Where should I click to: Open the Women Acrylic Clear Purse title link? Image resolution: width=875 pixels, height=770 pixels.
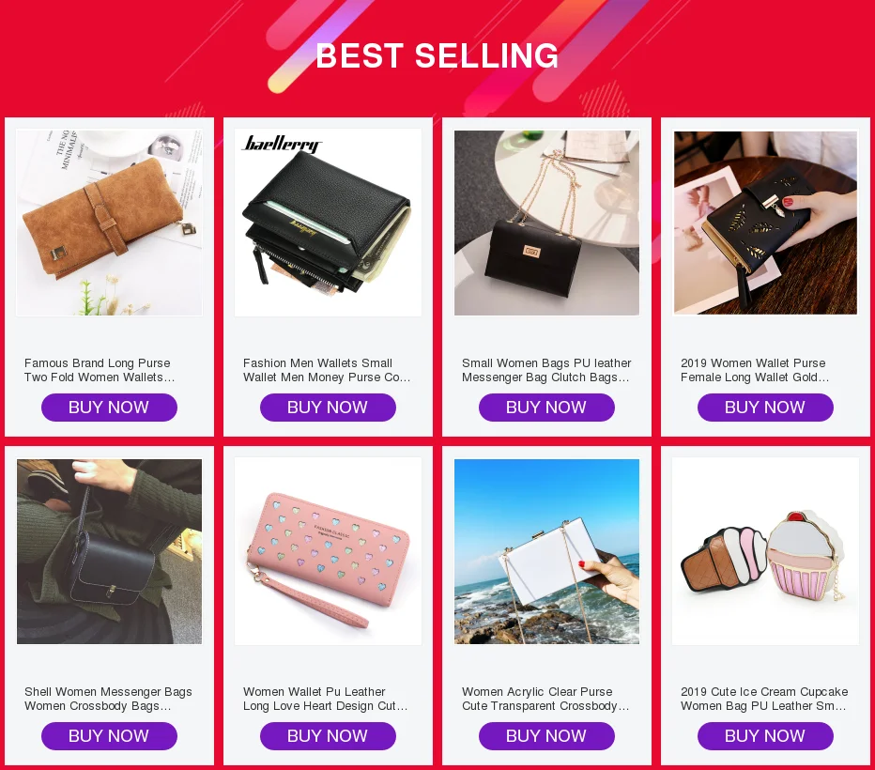pos(545,699)
